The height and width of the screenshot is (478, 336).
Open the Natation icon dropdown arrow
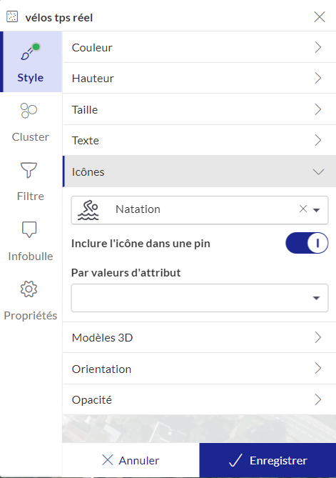[x=317, y=210]
